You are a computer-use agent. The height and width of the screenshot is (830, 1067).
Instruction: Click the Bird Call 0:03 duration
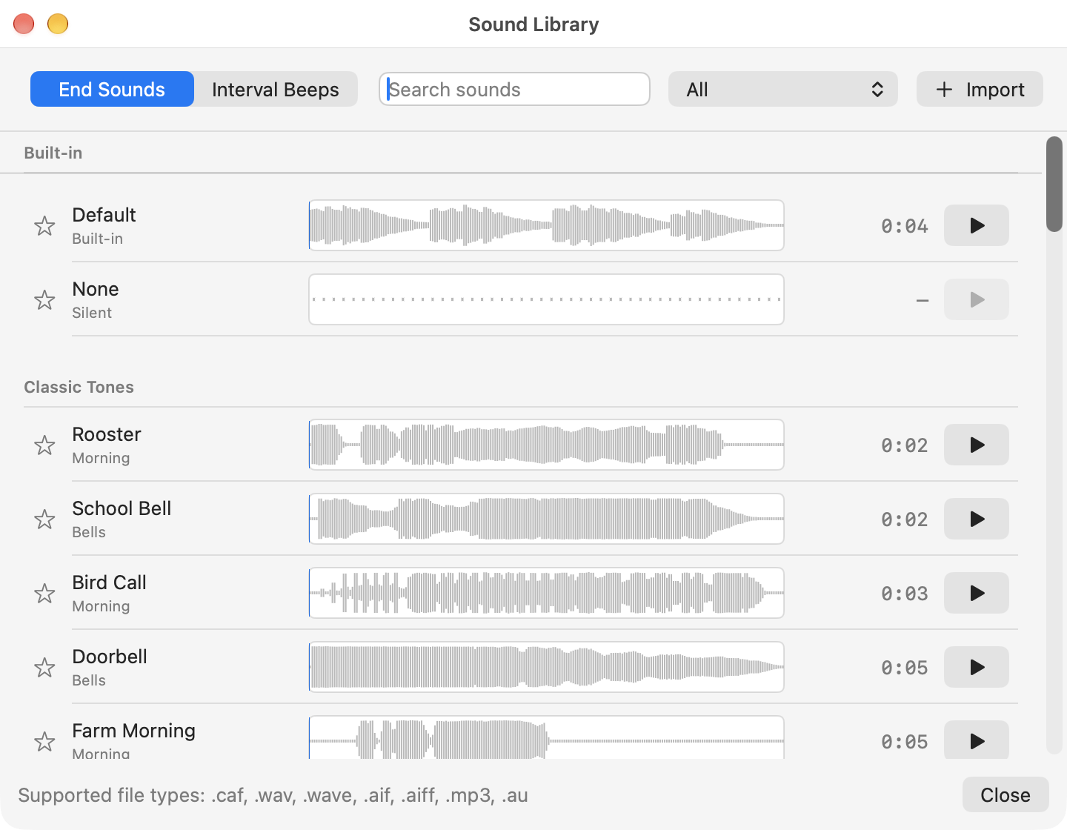(x=904, y=594)
